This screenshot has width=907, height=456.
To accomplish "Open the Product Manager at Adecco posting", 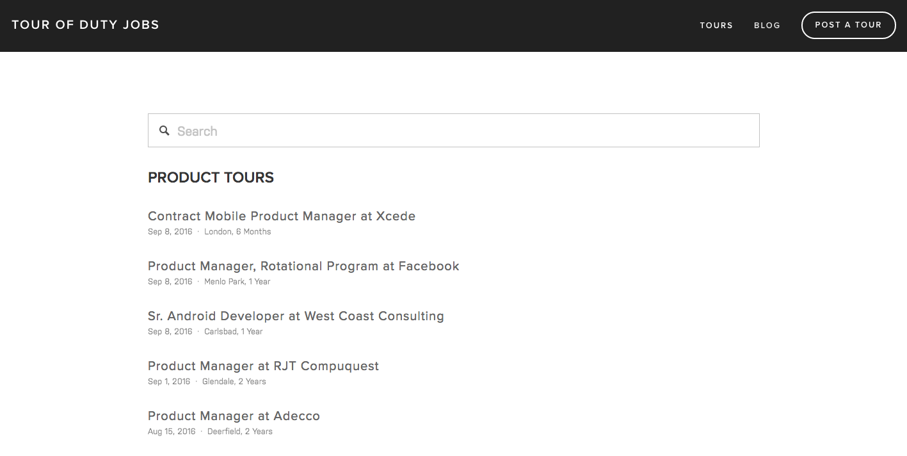I will 233,416.
